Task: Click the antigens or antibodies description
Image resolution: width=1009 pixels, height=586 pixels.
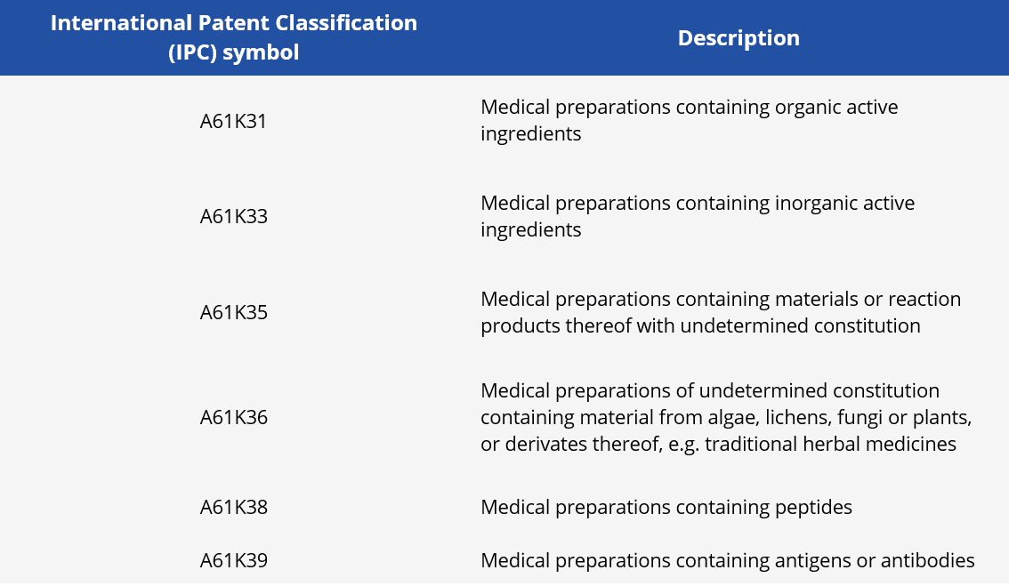Action: point(727,561)
